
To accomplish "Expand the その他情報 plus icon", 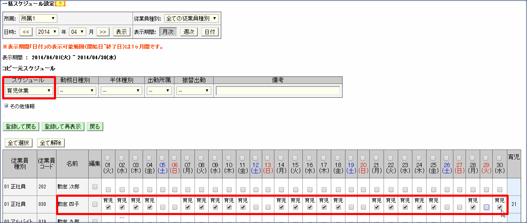I will [6, 106].
